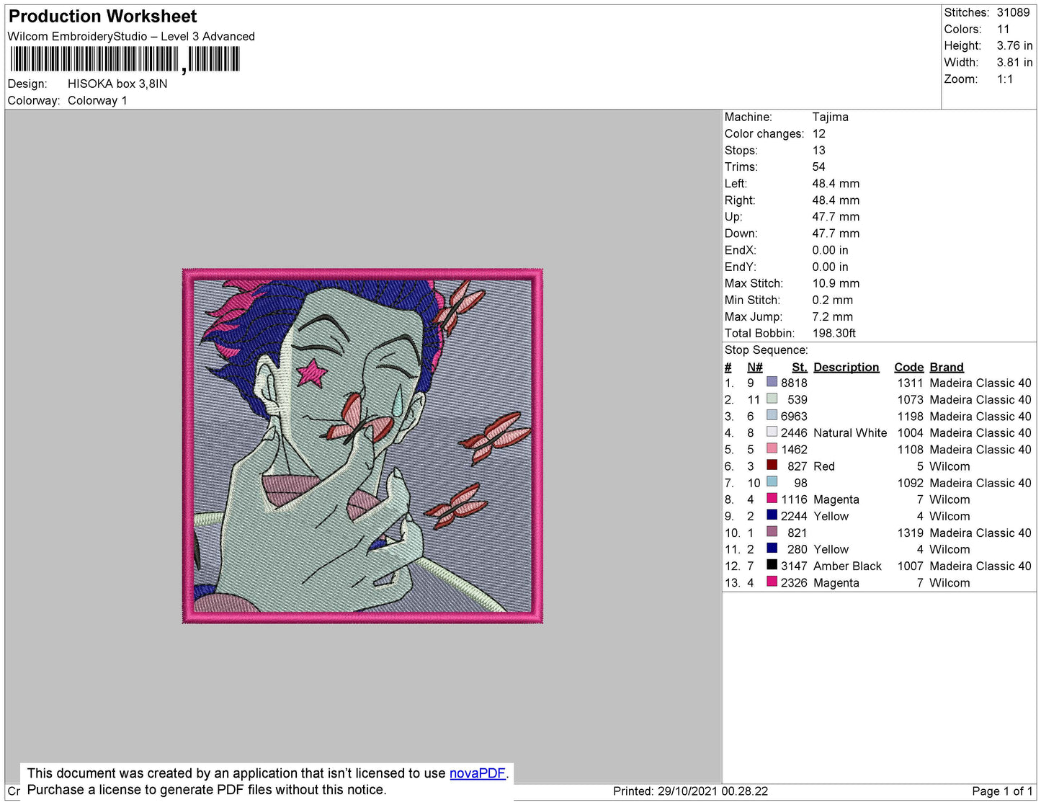Select the 'Amber Black' description text
Screen dimensions: 1041x805
(847, 566)
